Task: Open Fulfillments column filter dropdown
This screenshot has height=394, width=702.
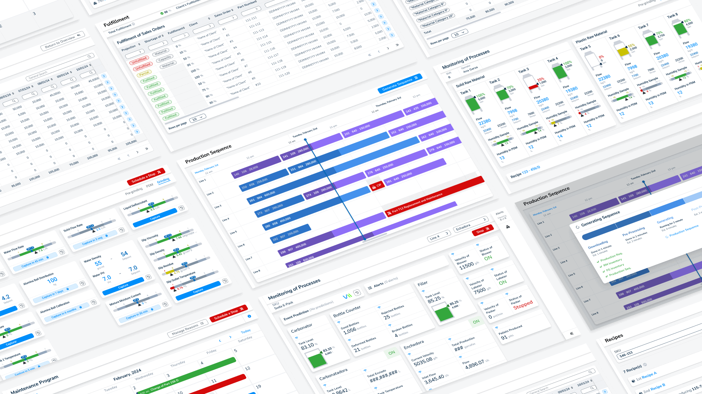Action: pos(180,37)
